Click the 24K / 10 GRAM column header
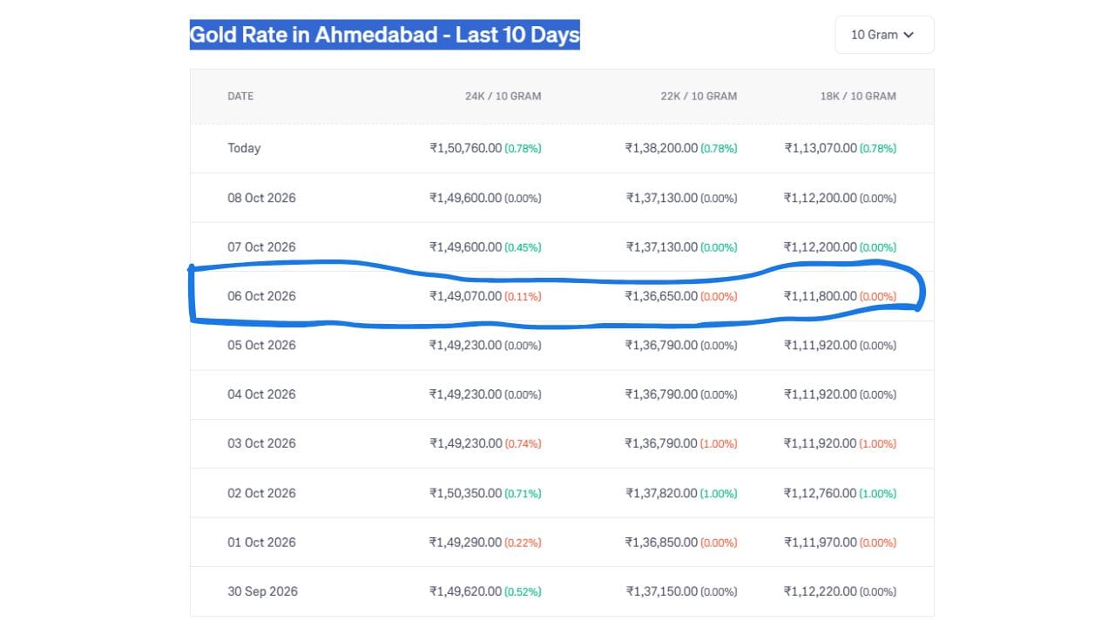The height and width of the screenshot is (627, 1115). (503, 96)
